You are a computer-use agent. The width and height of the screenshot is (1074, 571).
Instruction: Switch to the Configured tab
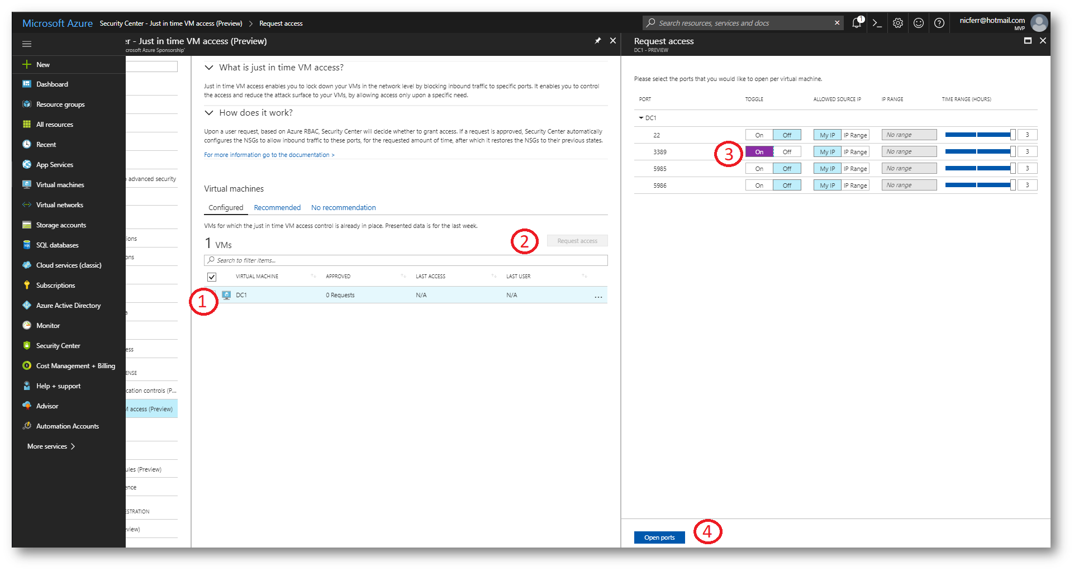[x=226, y=208]
